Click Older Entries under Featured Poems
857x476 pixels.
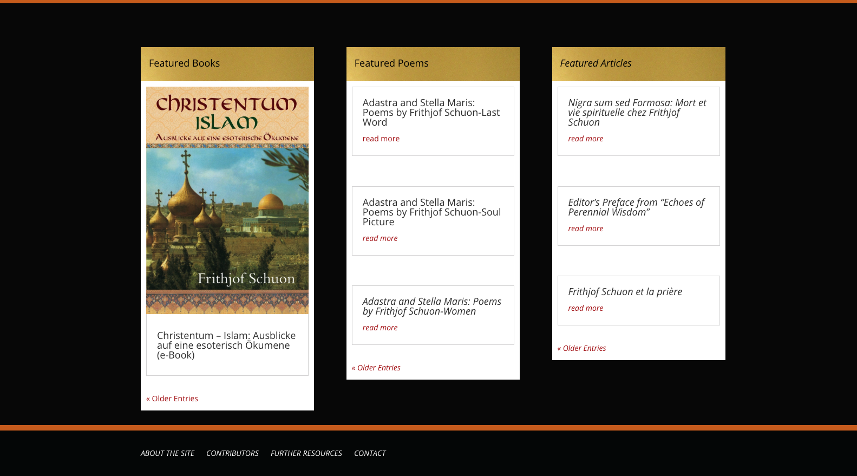(376, 368)
